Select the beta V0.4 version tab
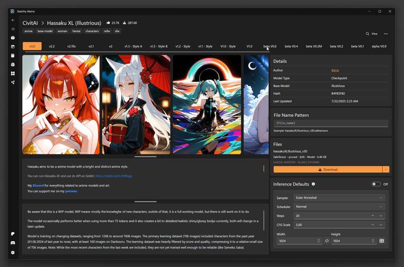The width and height of the screenshot is (404, 267). (x=291, y=46)
